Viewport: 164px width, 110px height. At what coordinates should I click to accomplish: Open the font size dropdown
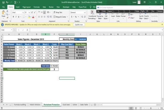pyautogui.click(x=30, y=12)
